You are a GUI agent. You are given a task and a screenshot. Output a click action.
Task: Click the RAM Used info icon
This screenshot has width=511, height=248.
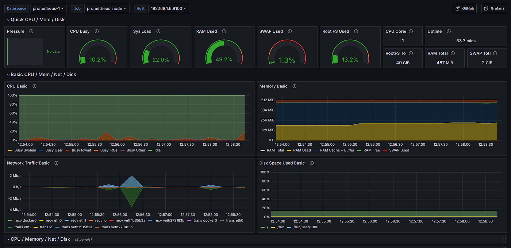[224, 31]
